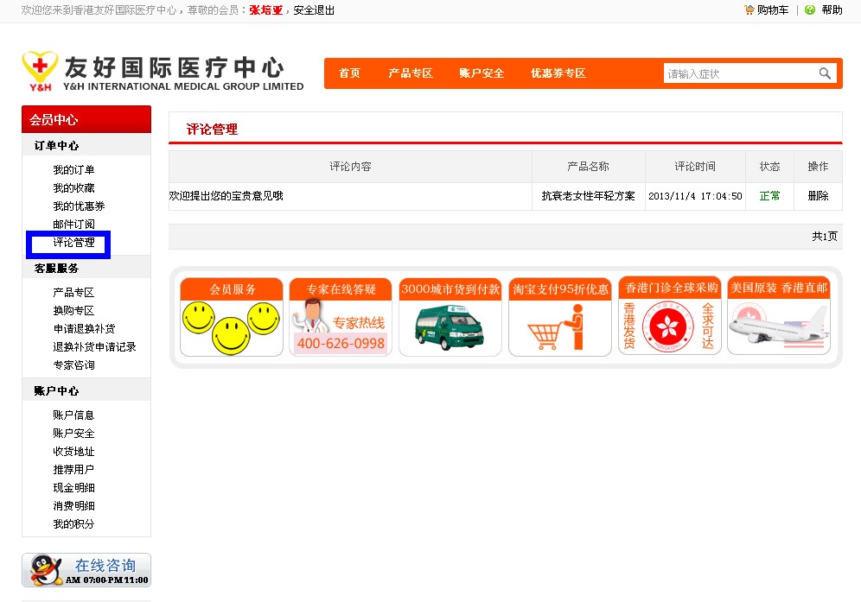861x602 pixels.
Task: Click the pagination text 共1页
Action: [825, 236]
